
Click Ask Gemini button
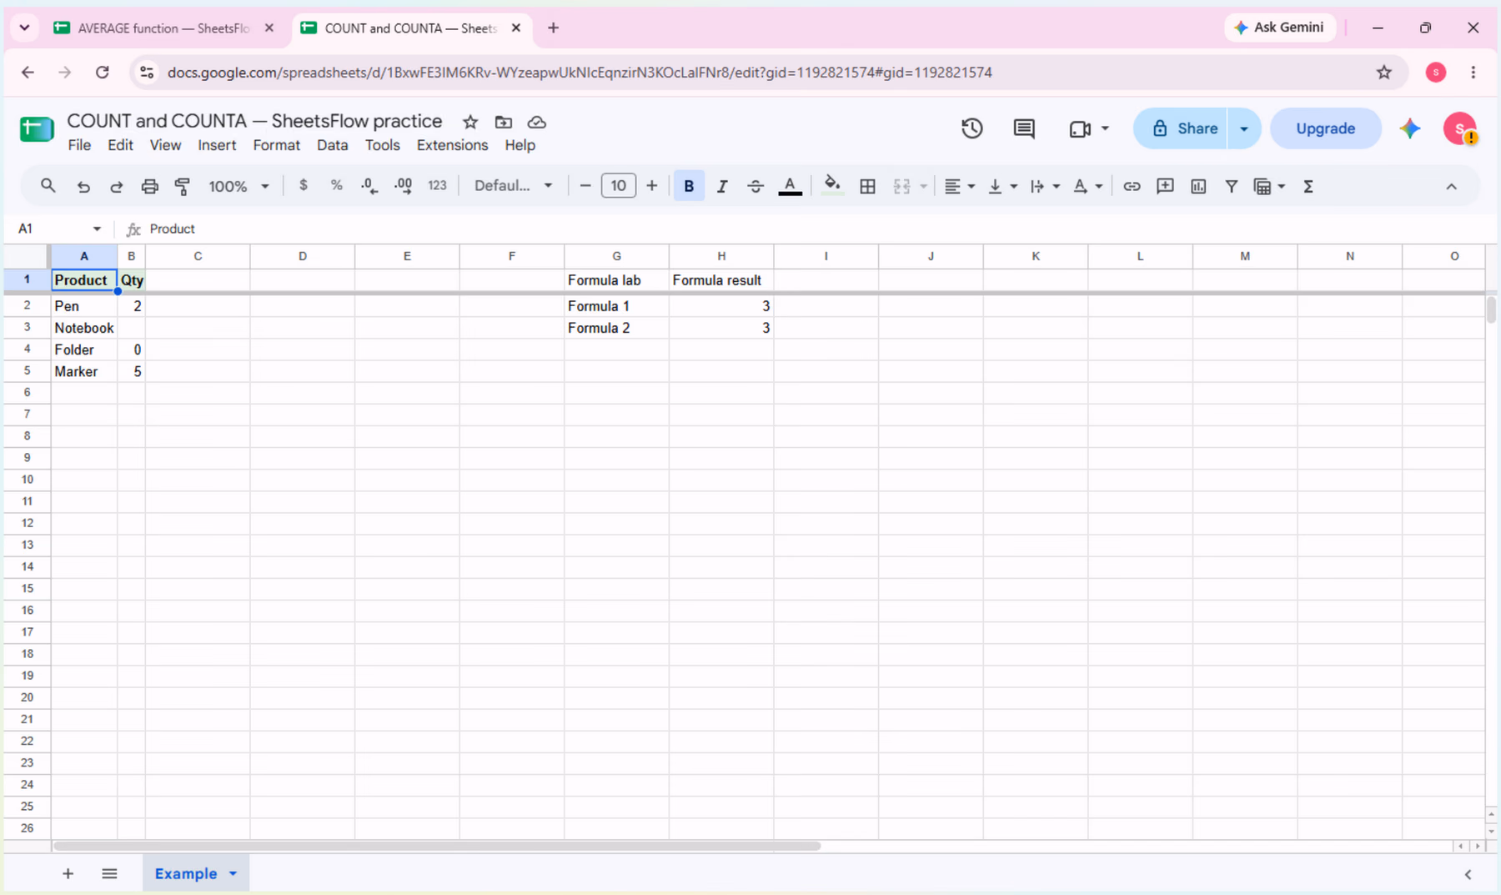[1279, 28]
